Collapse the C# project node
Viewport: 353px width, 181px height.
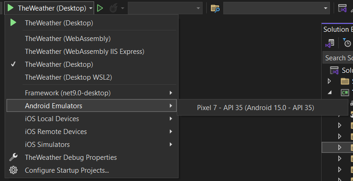pos(329,92)
